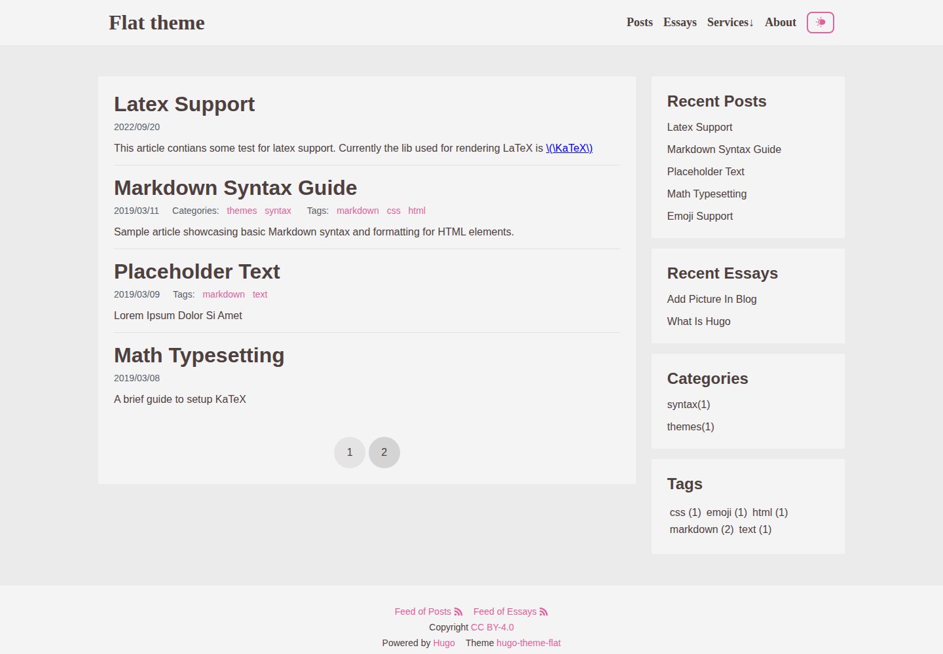Screen dimensions: 943x654
Task: Select the syntax category under Markdown Syntax Guide
Action: tap(278, 211)
